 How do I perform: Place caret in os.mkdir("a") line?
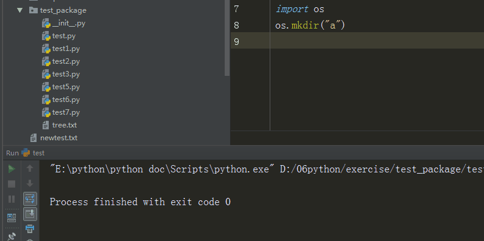tap(310, 25)
